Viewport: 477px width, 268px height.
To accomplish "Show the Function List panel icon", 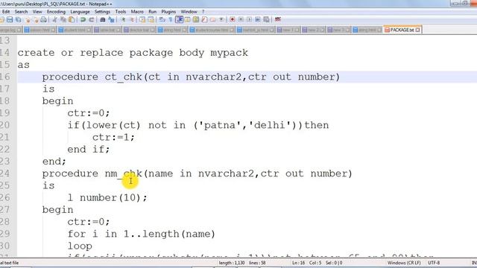I will point(204,19).
